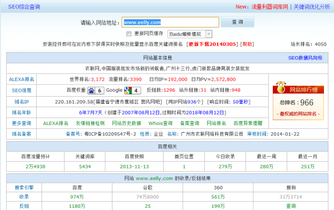
Task: Open the 网站排名 link
Action: click(216, 123)
